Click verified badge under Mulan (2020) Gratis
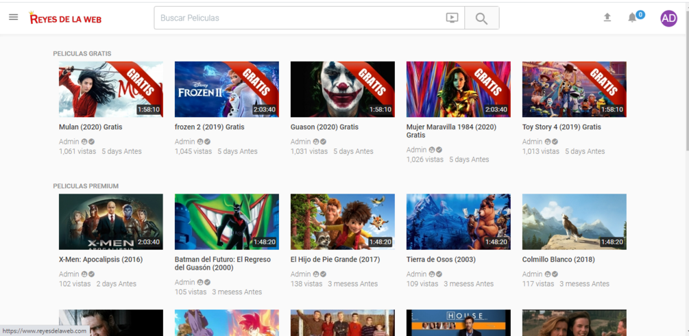689x336 pixels. [x=91, y=142]
